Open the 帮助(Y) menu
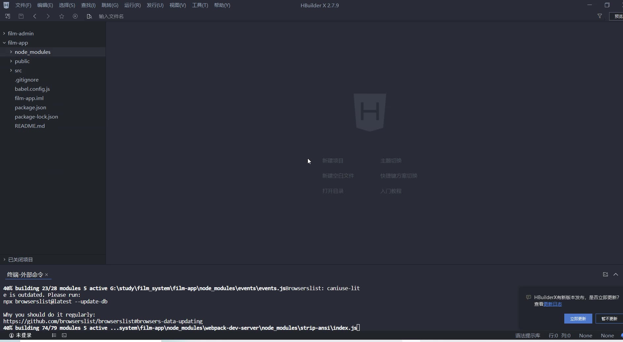623x342 pixels. 222,5
